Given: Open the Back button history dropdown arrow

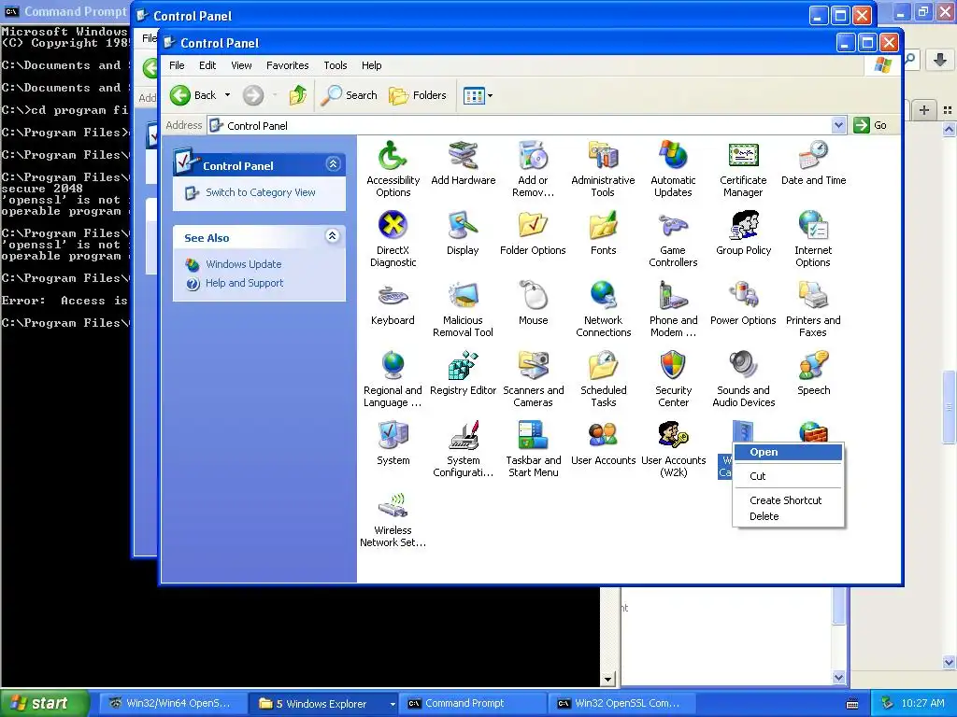Looking at the screenshot, I should [228, 95].
